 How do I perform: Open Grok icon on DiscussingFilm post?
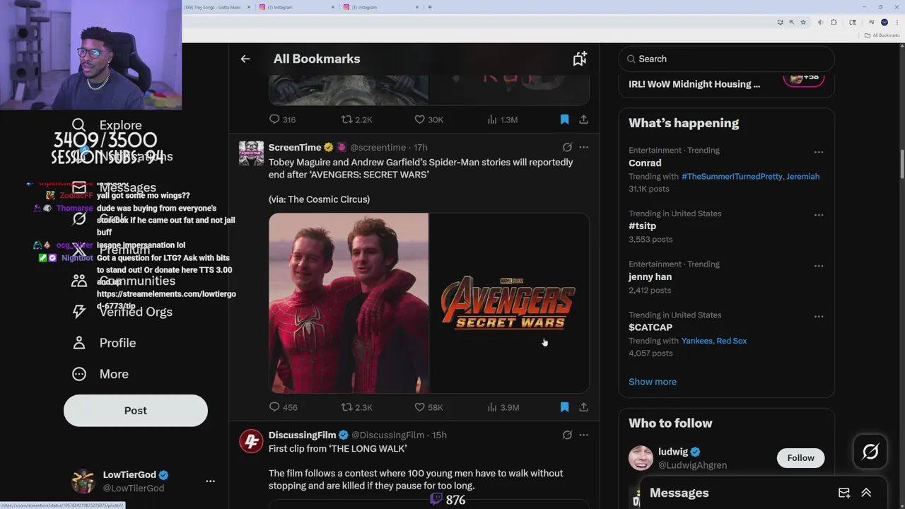[567, 435]
